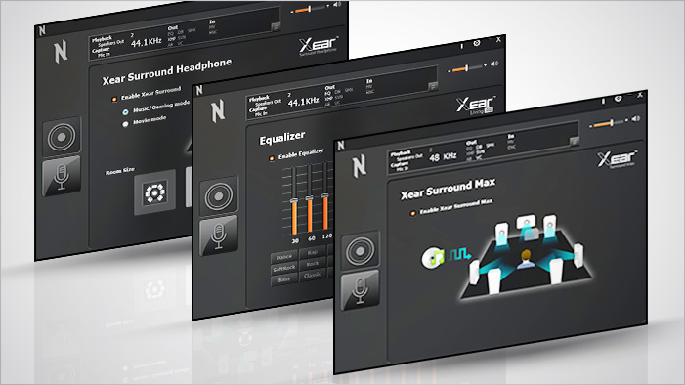Viewport: 685px width, 385px height.
Task: Open microphone tab in Surround Max window
Action: [x=360, y=290]
